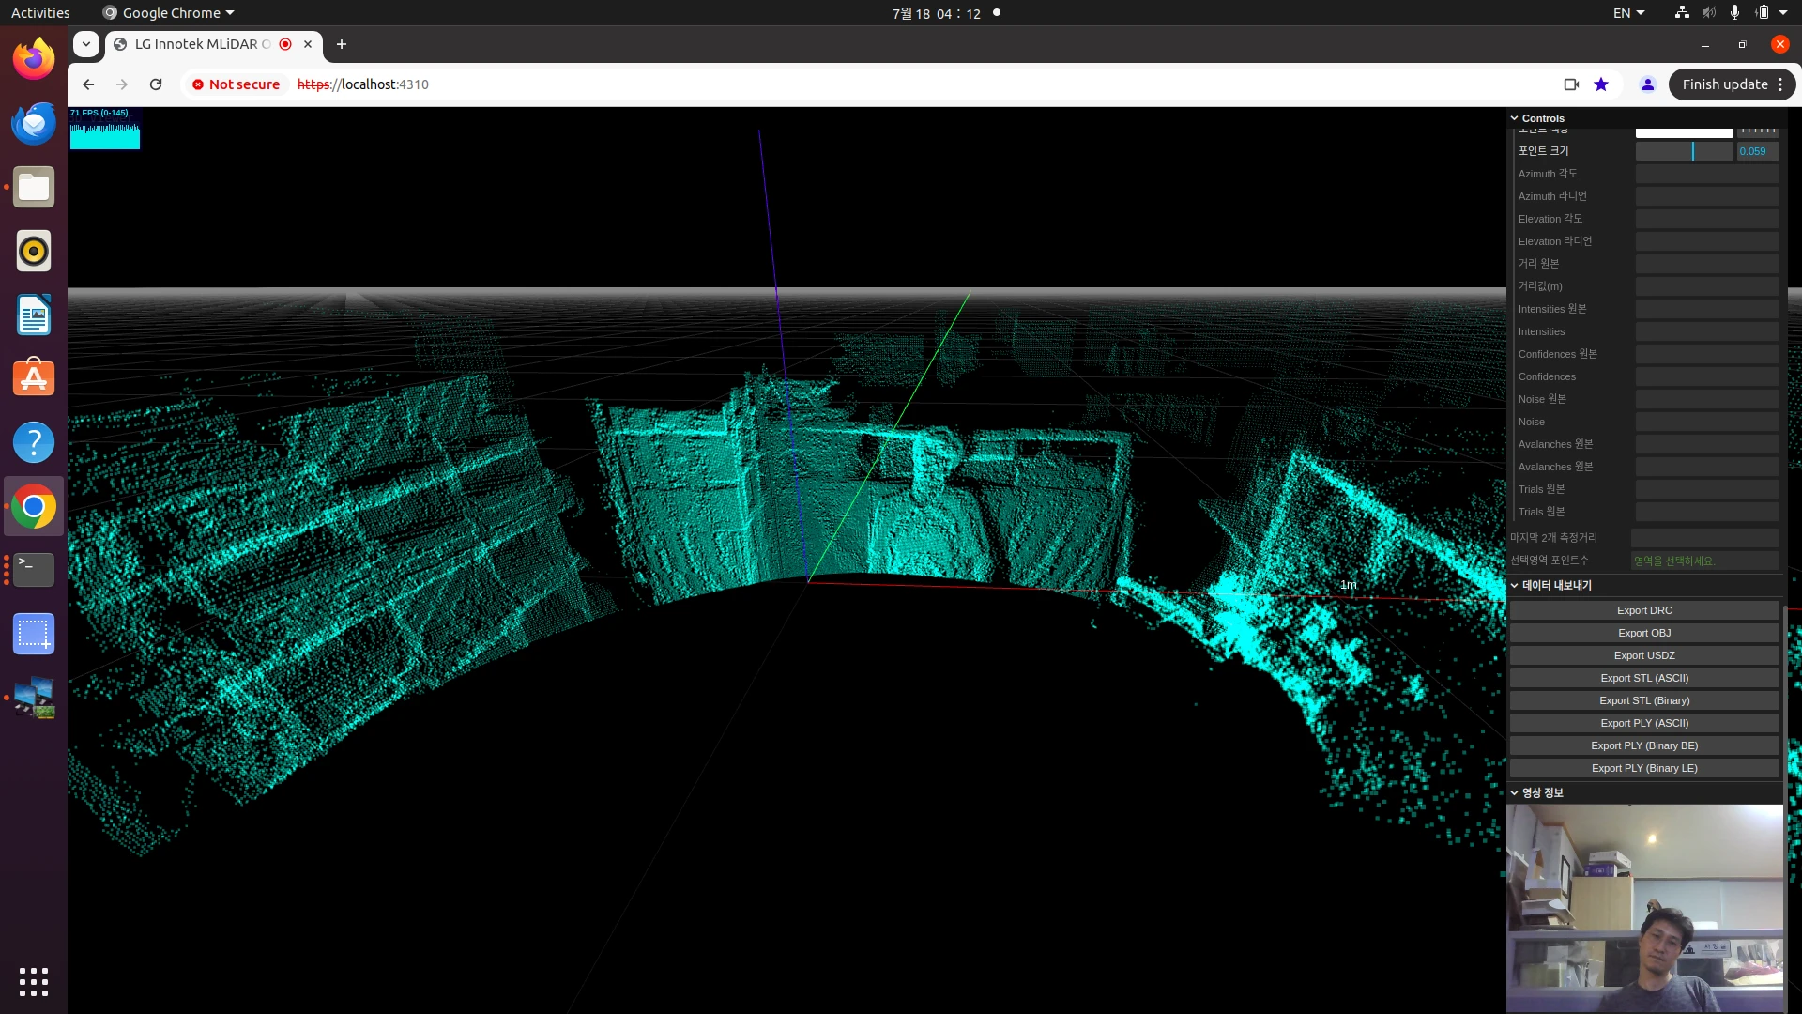This screenshot has height=1014, width=1802.
Task: Open the EN input language menu
Action: coord(1628,13)
